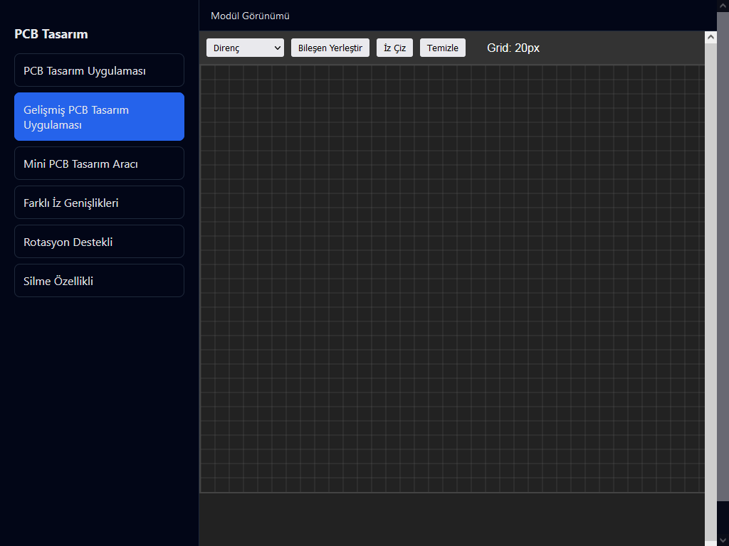Open Mini PCB Tasarım Aracı
This screenshot has height=546, width=729.
tap(100, 164)
